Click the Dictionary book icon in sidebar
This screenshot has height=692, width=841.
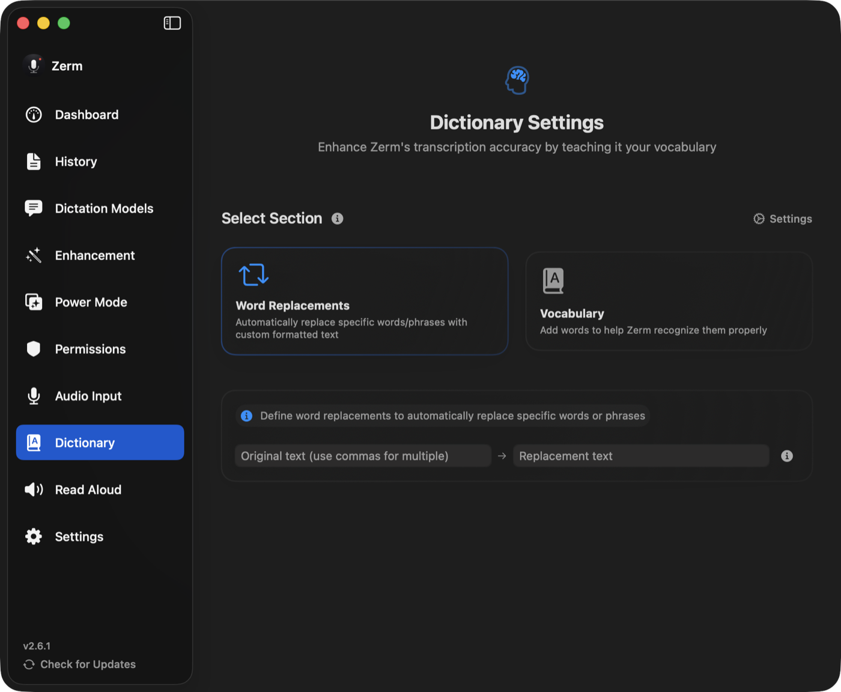pos(34,443)
